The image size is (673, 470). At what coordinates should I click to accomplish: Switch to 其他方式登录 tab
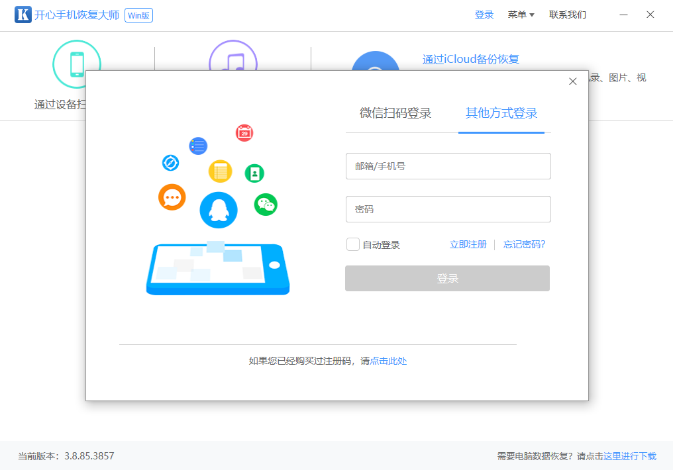(x=501, y=113)
